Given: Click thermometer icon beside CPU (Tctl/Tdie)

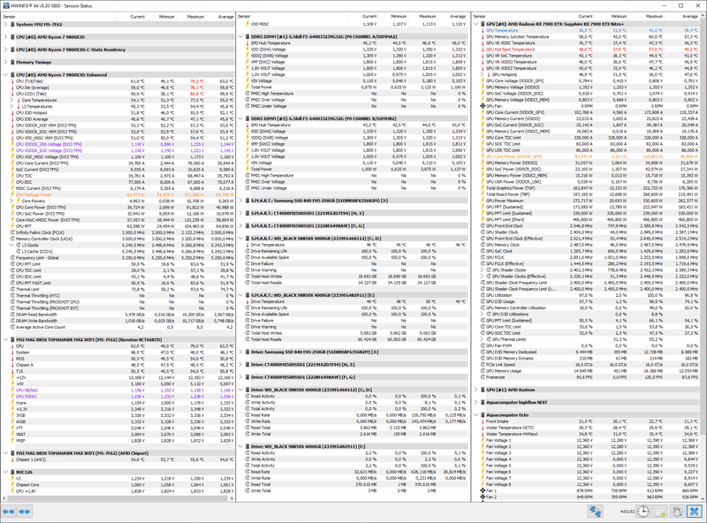Looking at the screenshot, I should click(12, 81).
